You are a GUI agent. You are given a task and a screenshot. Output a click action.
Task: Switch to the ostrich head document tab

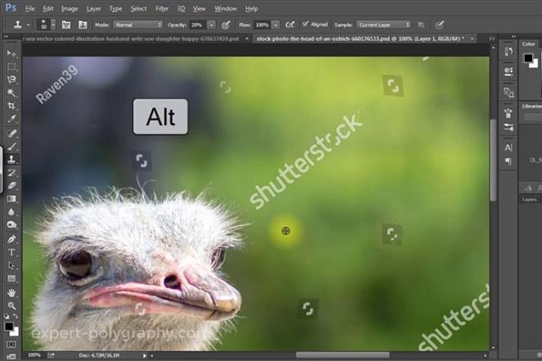tap(361, 39)
